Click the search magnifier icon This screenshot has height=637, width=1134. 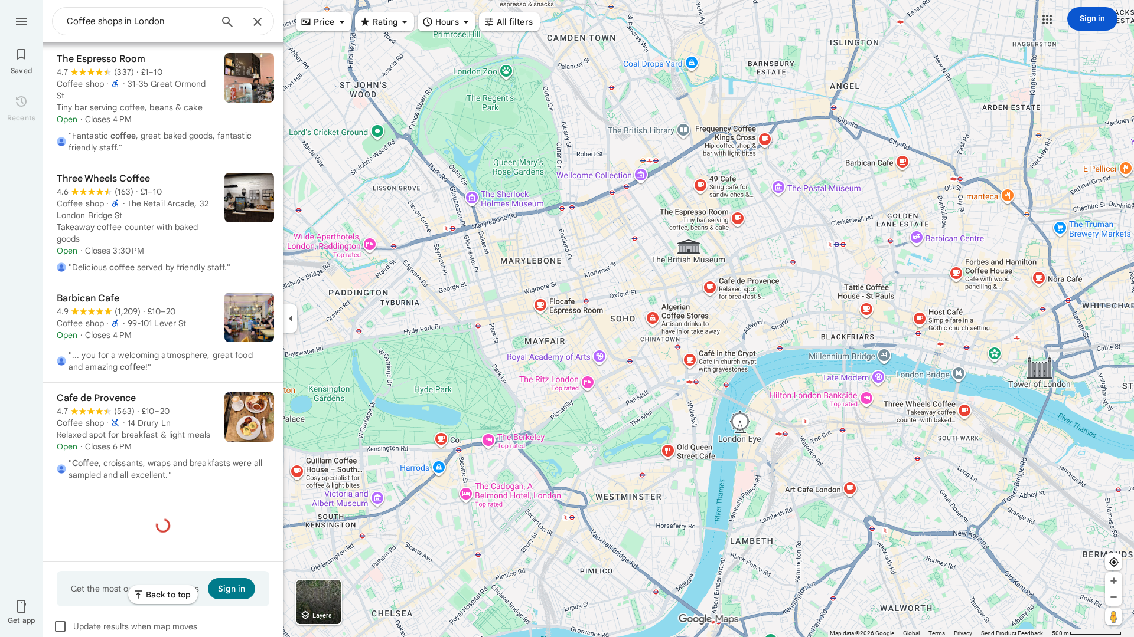pyautogui.click(x=227, y=22)
